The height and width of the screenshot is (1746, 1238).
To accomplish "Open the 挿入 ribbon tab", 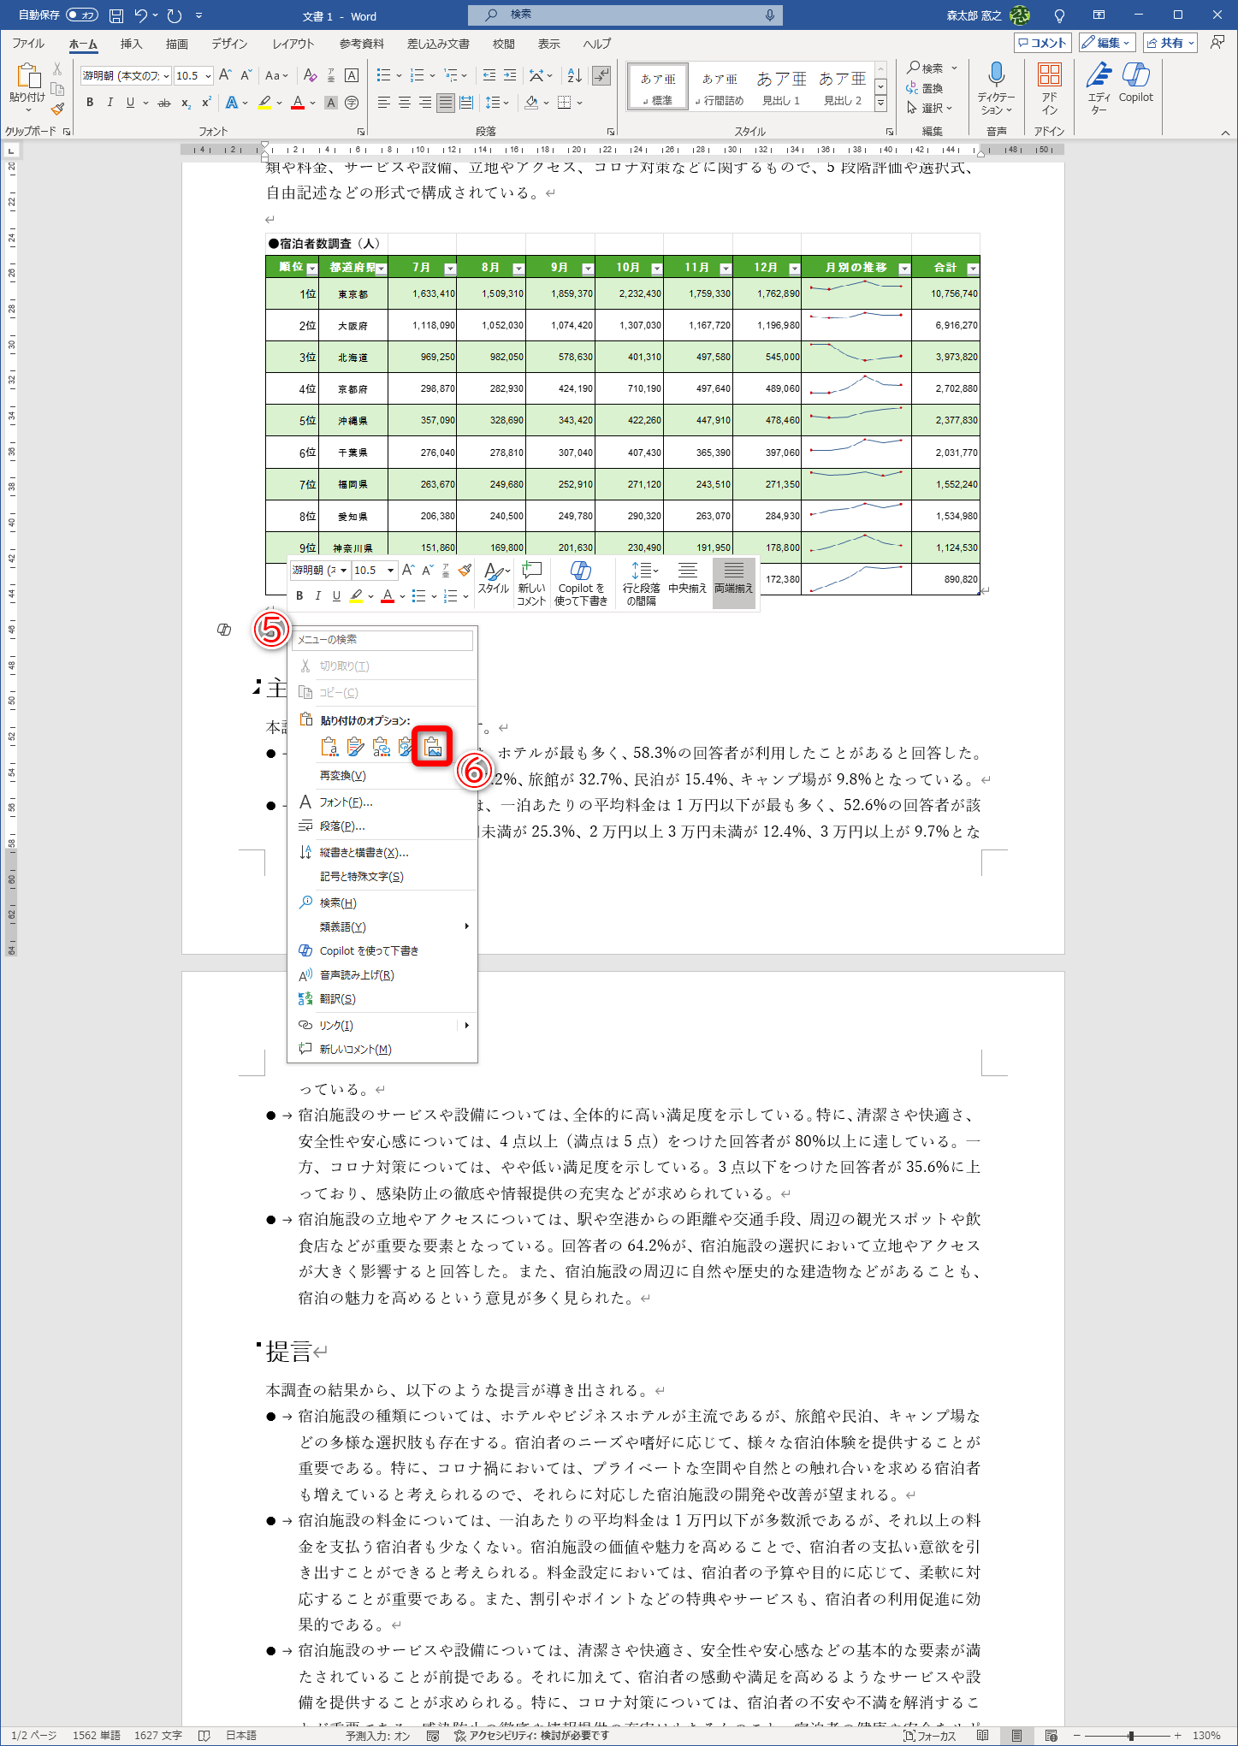I will pyautogui.click(x=131, y=44).
